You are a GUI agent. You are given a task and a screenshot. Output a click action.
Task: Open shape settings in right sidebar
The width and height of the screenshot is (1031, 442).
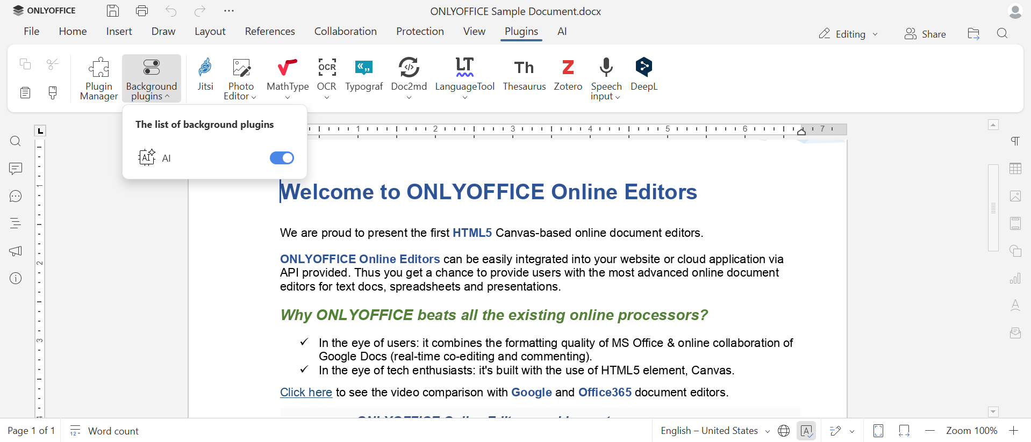[x=1015, y=251]
